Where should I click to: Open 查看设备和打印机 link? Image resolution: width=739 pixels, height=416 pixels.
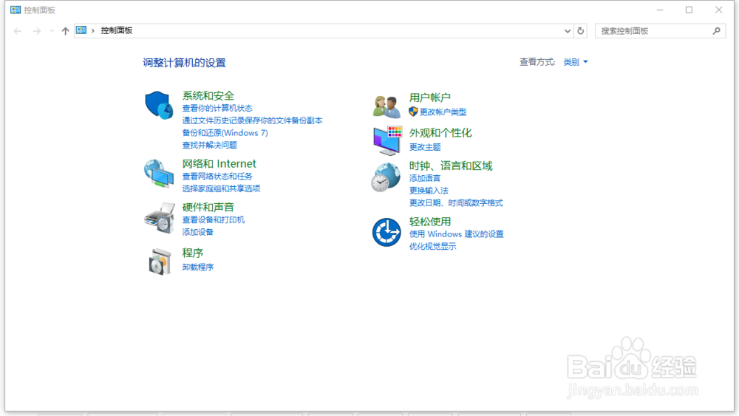[214, 219]
